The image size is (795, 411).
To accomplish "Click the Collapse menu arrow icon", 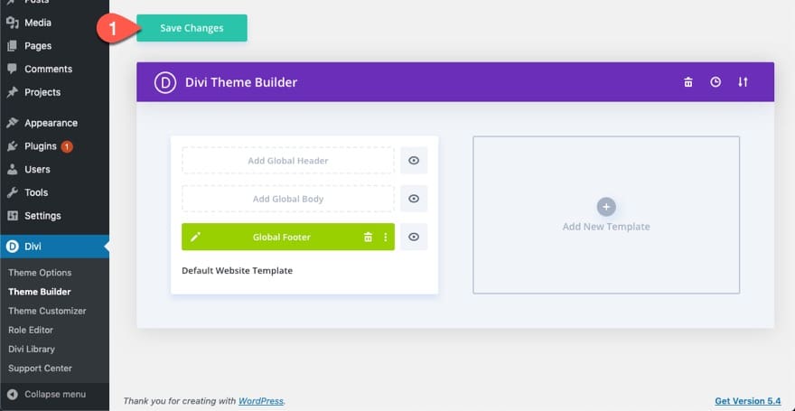I will click(x=13, y=394).
